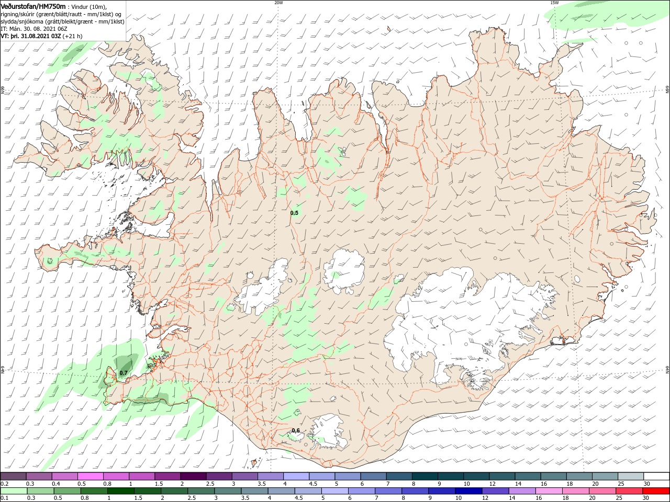Select the medium green 0.5 swatch in the lower rain legend row

click(68, 491)
